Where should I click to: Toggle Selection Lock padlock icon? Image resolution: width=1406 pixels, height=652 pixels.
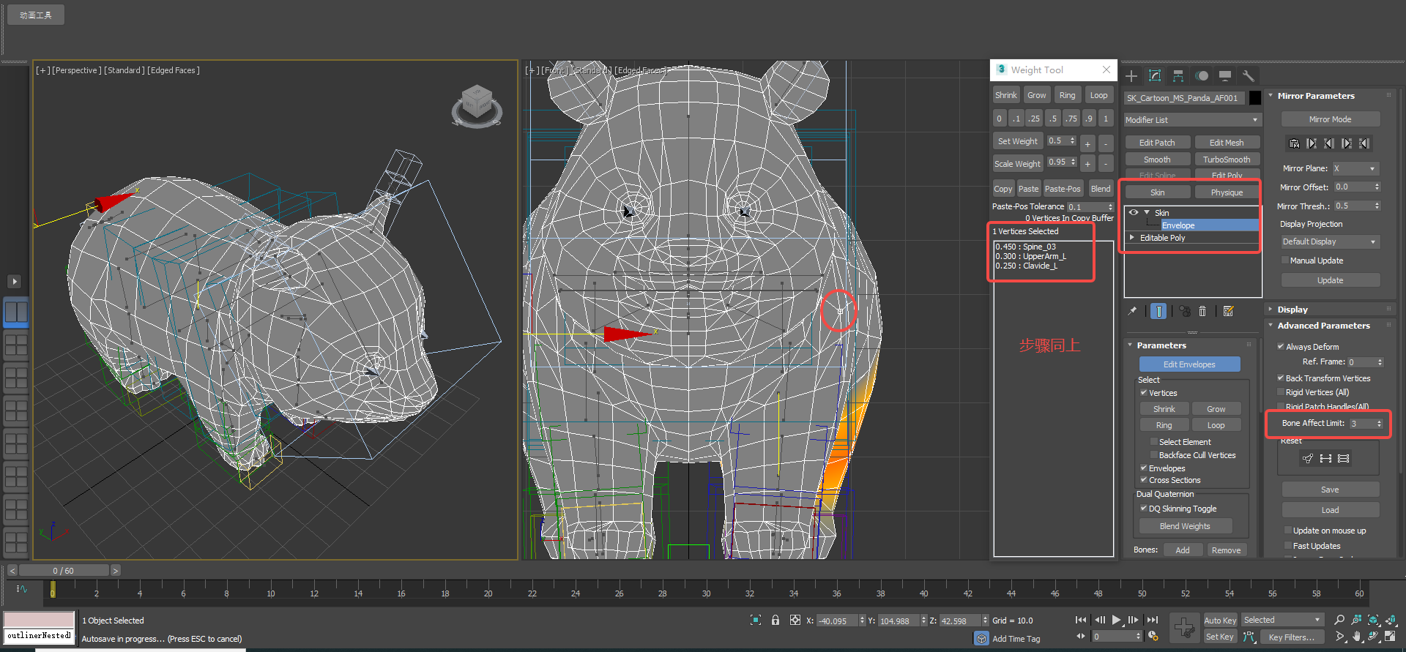775,620
